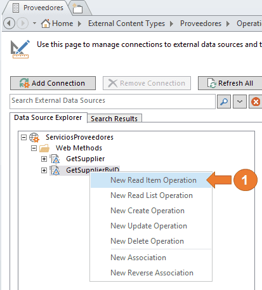Click the Back navigation arrow icon
The height and width of the screenshot is (290, 262).
coord(9,23)
